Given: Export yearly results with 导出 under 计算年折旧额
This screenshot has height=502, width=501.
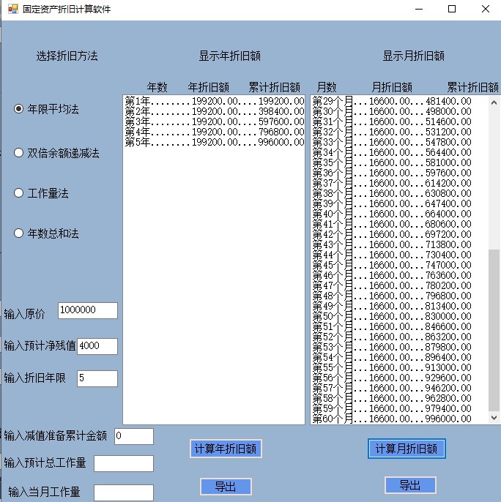Looking at the screenshot, I should point(226,487).
